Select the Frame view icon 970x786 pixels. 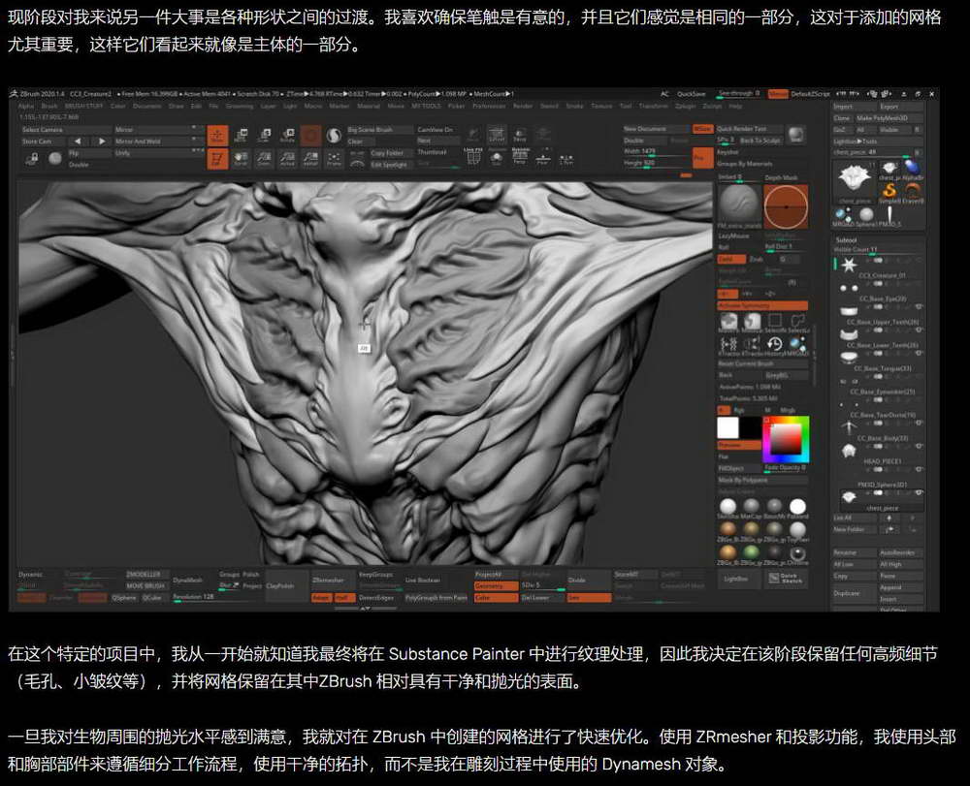click(334, 158)
